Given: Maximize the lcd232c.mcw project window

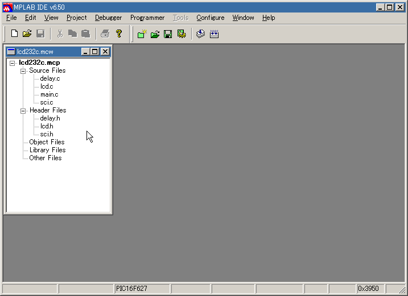Looking at the screenshot, I should point(94,52).
